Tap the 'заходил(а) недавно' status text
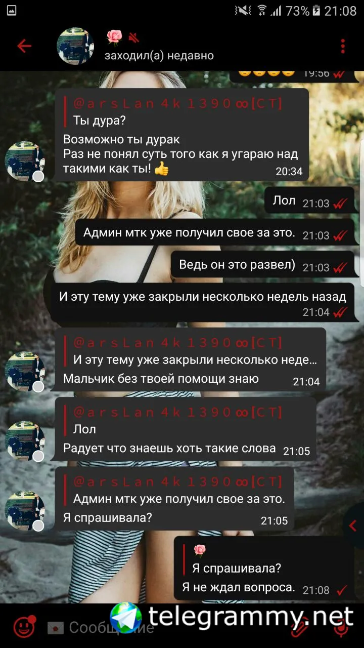The width and height of the screenshot is (364, 648). click(159, 56)
